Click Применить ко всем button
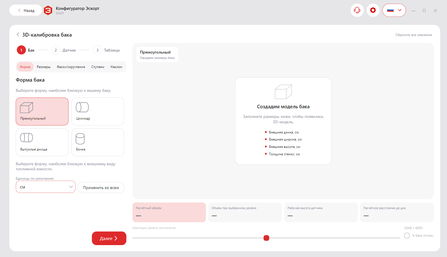447x257 pixels. (x=101, y=188)
